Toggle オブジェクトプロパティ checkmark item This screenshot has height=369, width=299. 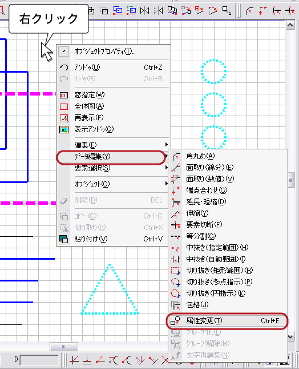114,51
